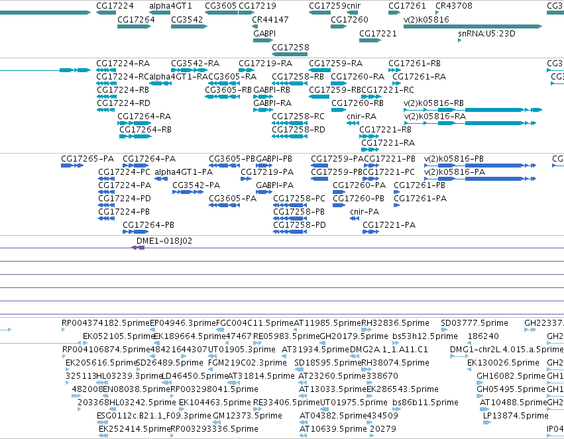Select protein CG17261-PB

397,192
